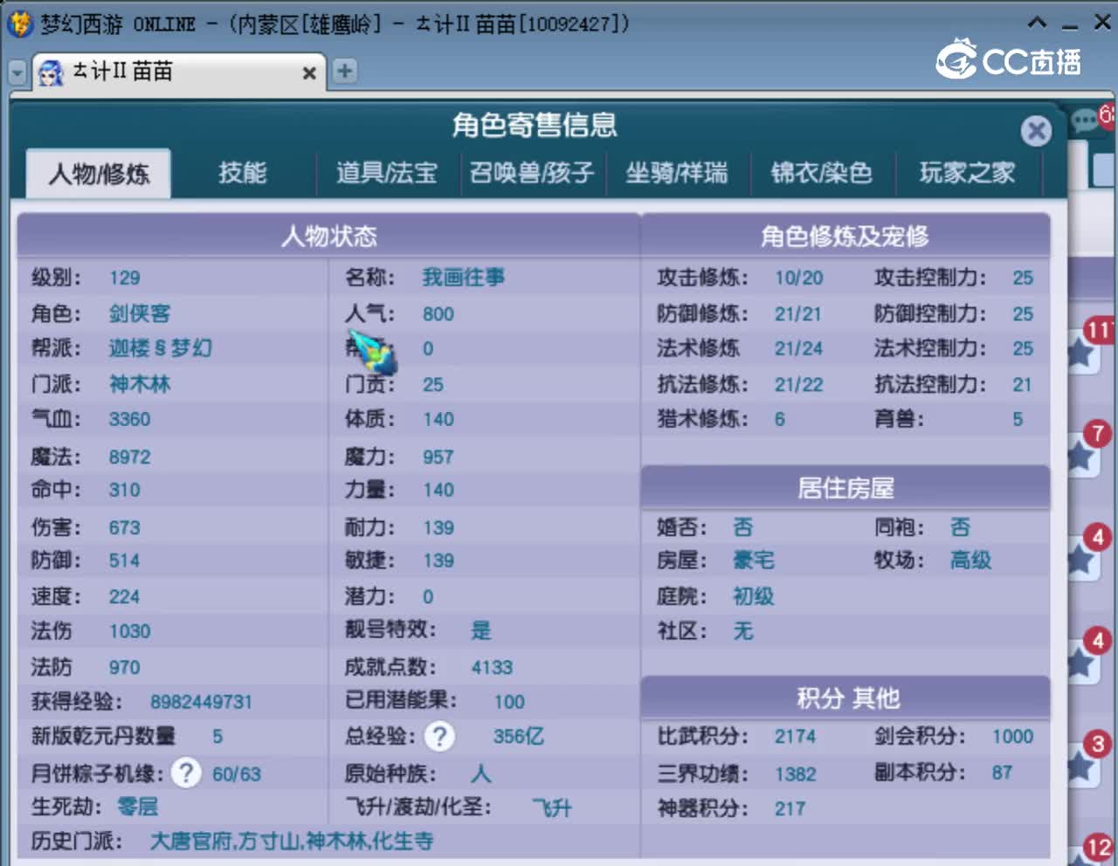1118x866 pixels.
Task: Click the 生死劫 value 零层
Action: click(137, 807)
